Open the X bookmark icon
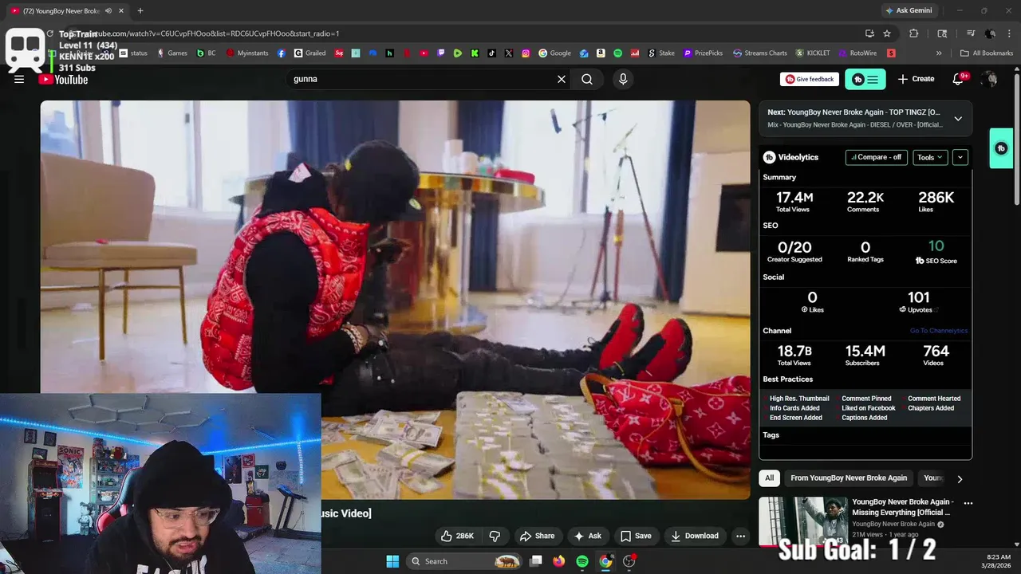 (x=509, y=53)
